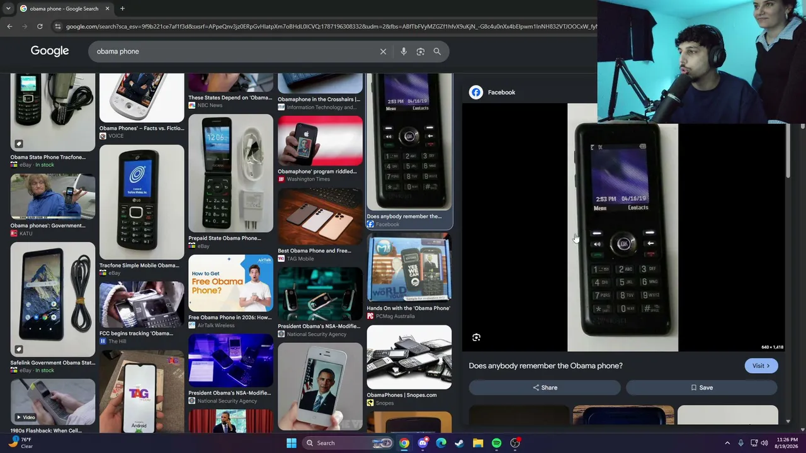Image resolution: width=806 pixels, height=453 pixels.
Task: Expand the system tray hidden icons chevron
Action: pyautogui.click(x=727, y=443)
